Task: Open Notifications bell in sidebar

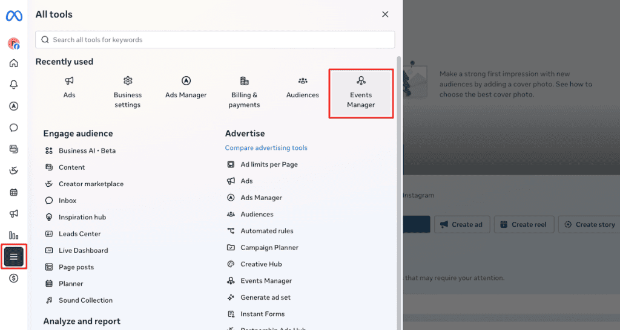Action: pos(14,85)
